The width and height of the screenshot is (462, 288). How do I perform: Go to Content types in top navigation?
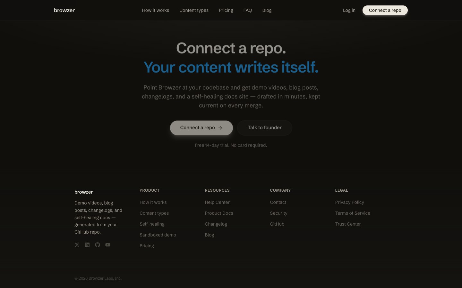(194, 10)
